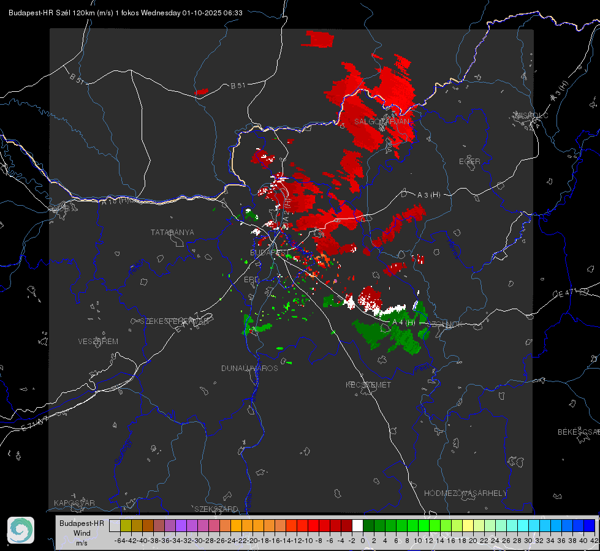
Task: Click the white zero-velocity swatch in legend
Action: click(357, 525)
